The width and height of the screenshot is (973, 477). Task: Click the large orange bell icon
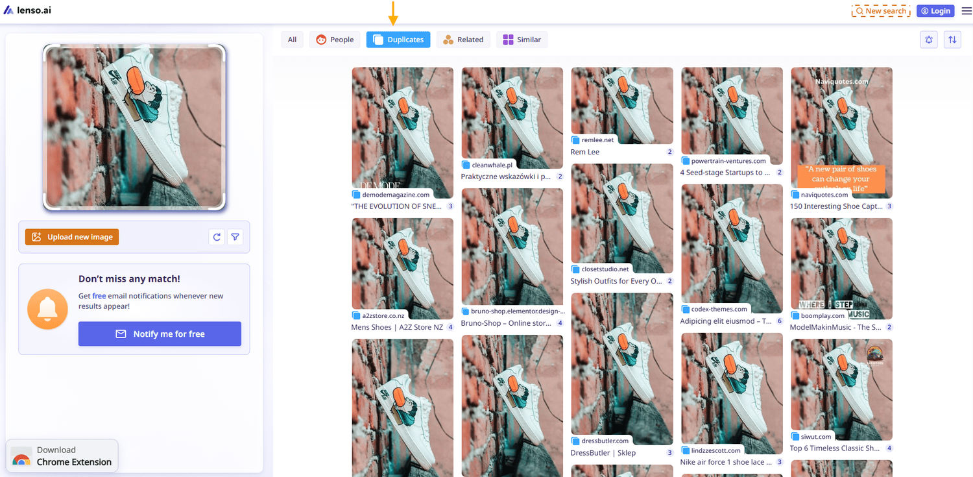coord(47,309)
